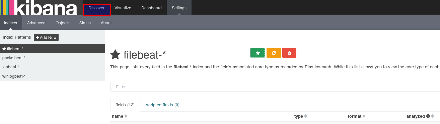Switch to the scripted fields (0) tab
This screenshot has width=440, height=124.
click(x=163, y=105)
